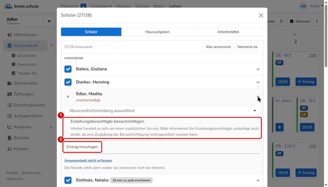Click the megaphone icon beside Mitteilungen
Image resolution: width=328 pixels, height=187 pixels.
(9, 35)
